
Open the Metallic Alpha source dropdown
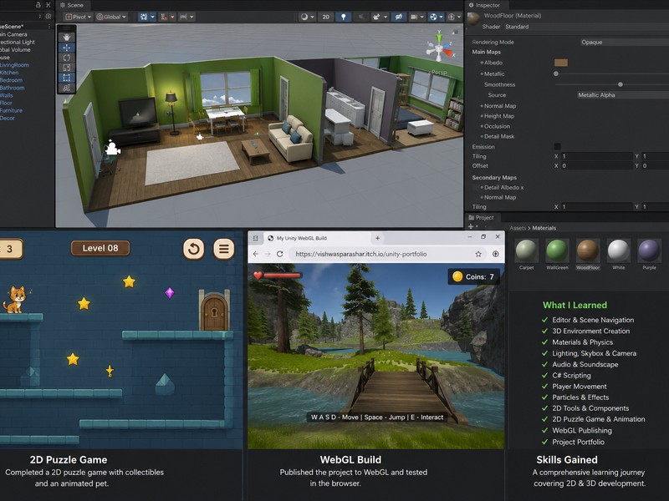(622, 95)
